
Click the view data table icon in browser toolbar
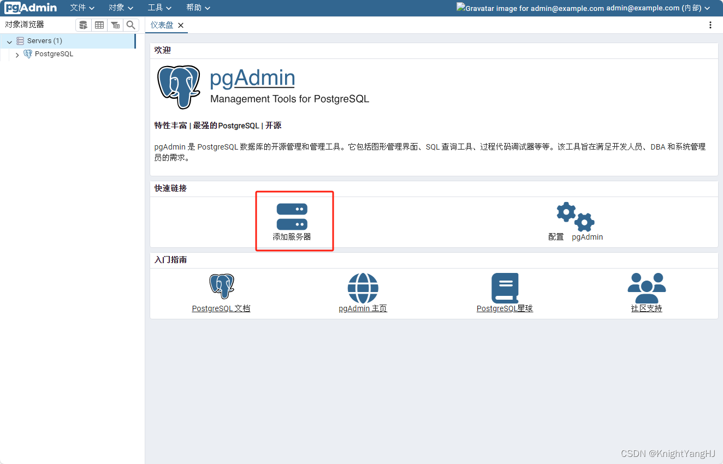[x=99, y=25]
